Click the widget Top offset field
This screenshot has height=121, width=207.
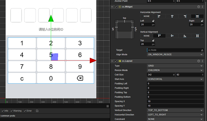point(148,44)
